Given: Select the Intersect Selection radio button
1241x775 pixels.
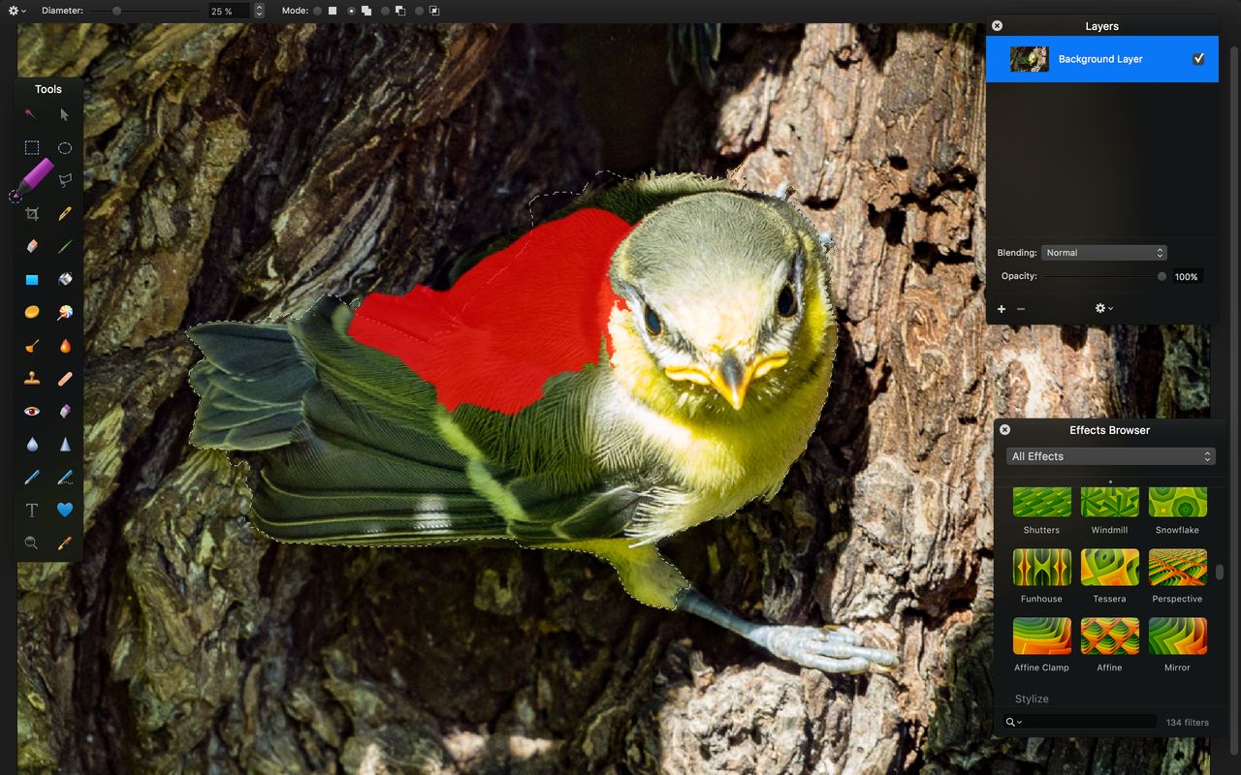Looking at the screenshot, I should coord(419,11).
